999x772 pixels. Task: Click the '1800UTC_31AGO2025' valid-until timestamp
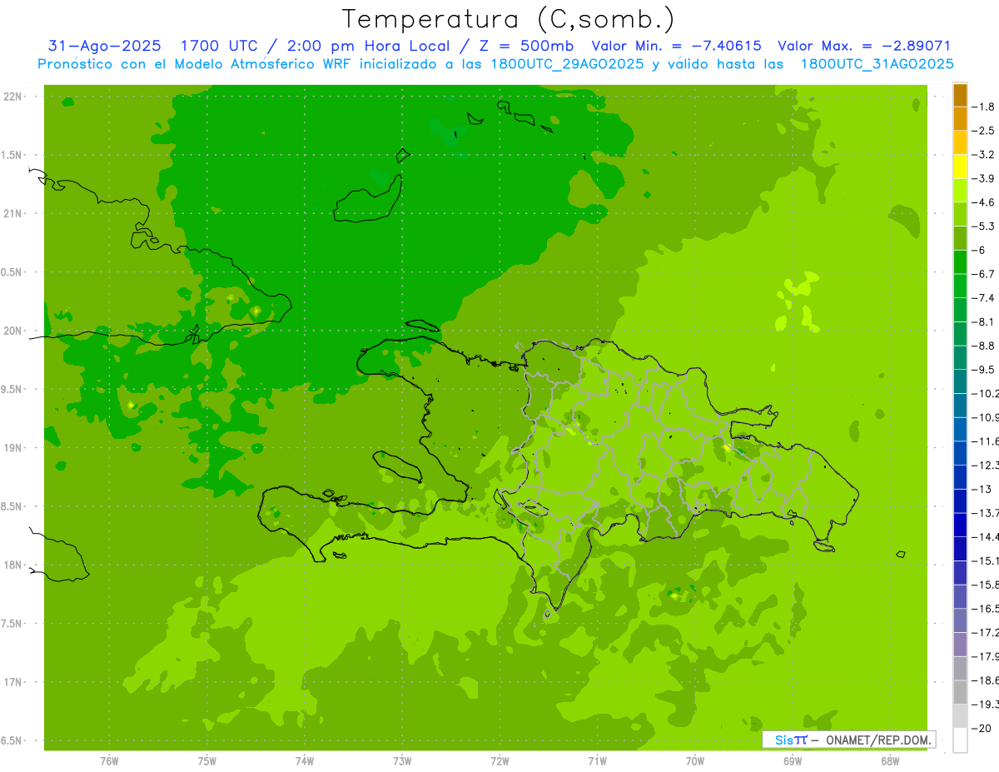click(x=877, y=64)
